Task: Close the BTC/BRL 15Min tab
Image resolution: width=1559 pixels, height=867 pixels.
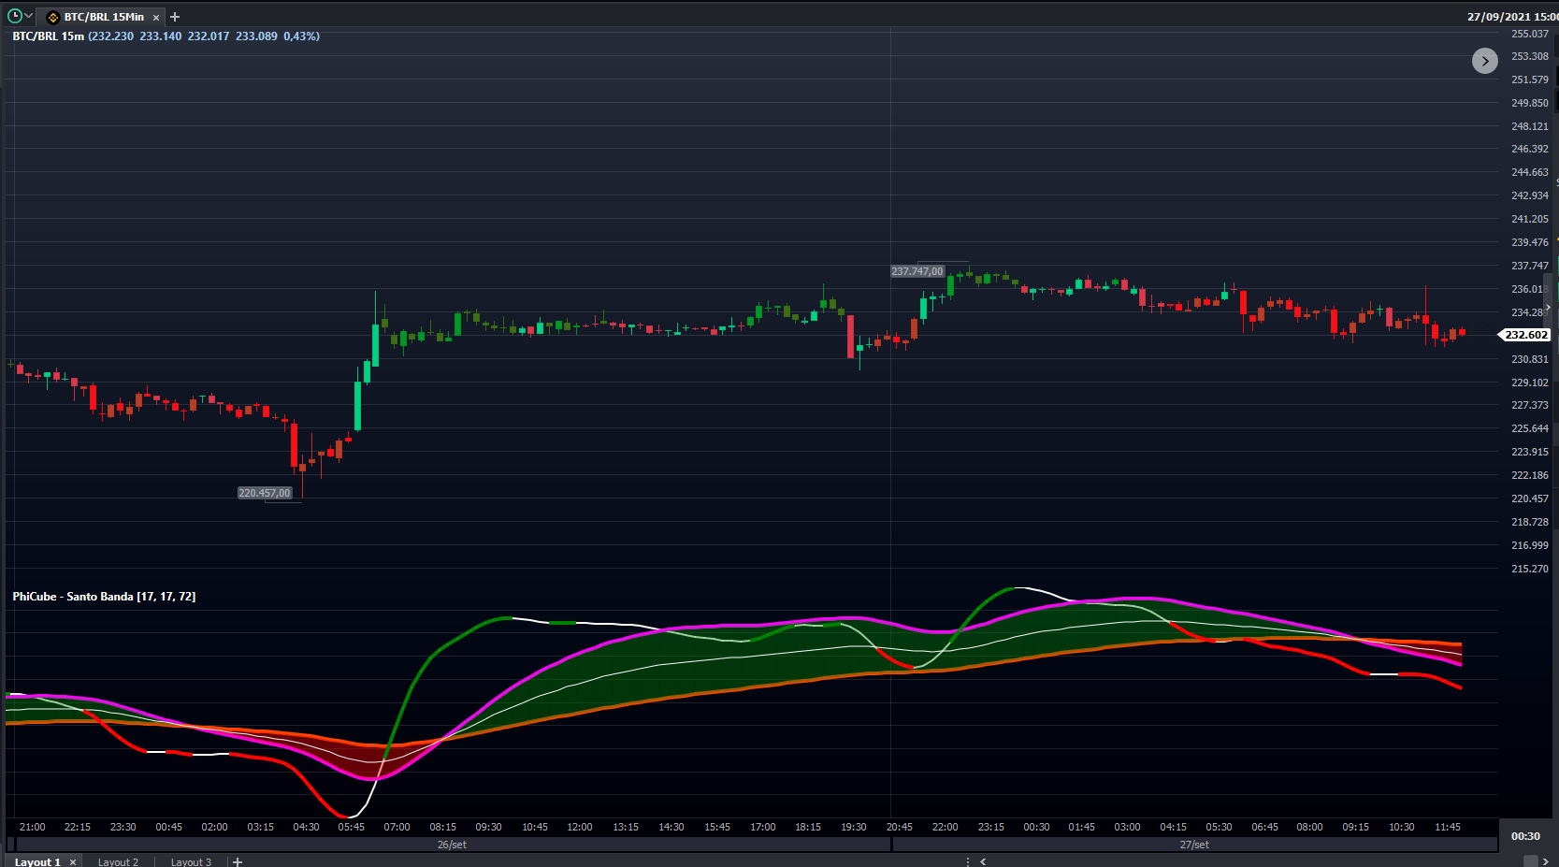Action: 156,17
